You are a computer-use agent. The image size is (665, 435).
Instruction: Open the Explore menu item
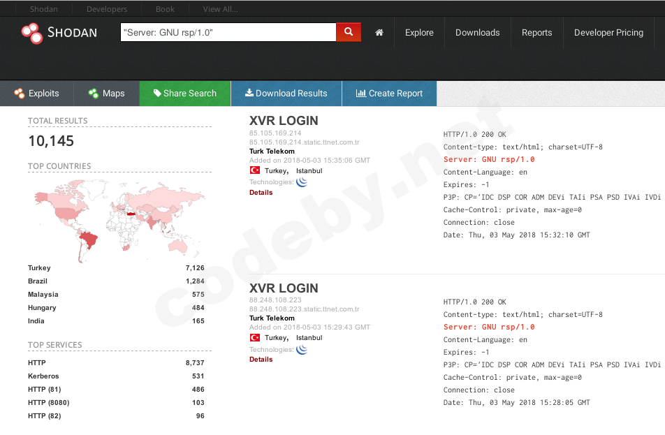(x=419, y=33)
